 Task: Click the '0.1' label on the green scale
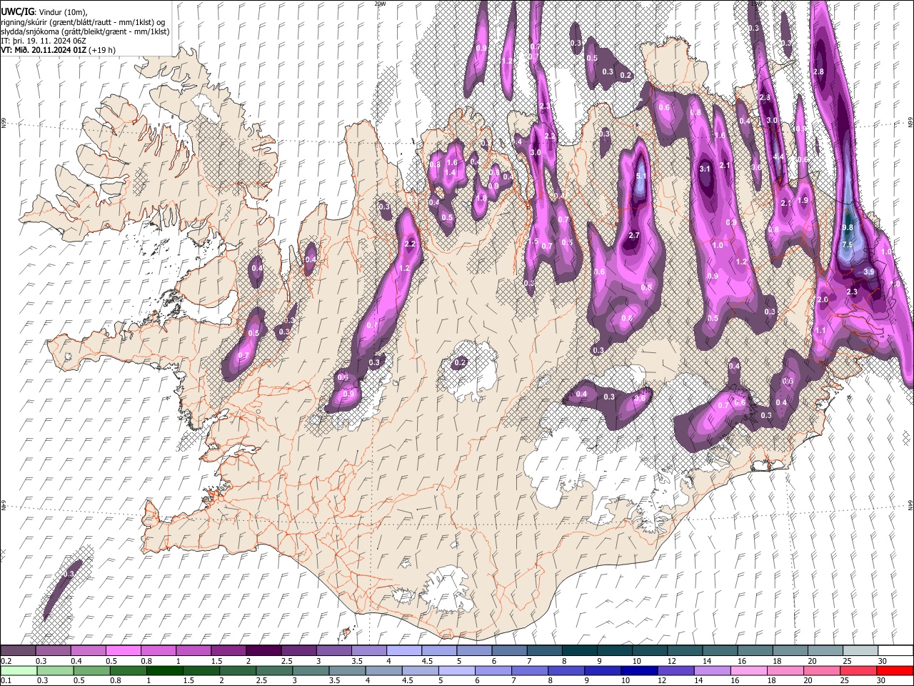point(6,681)
